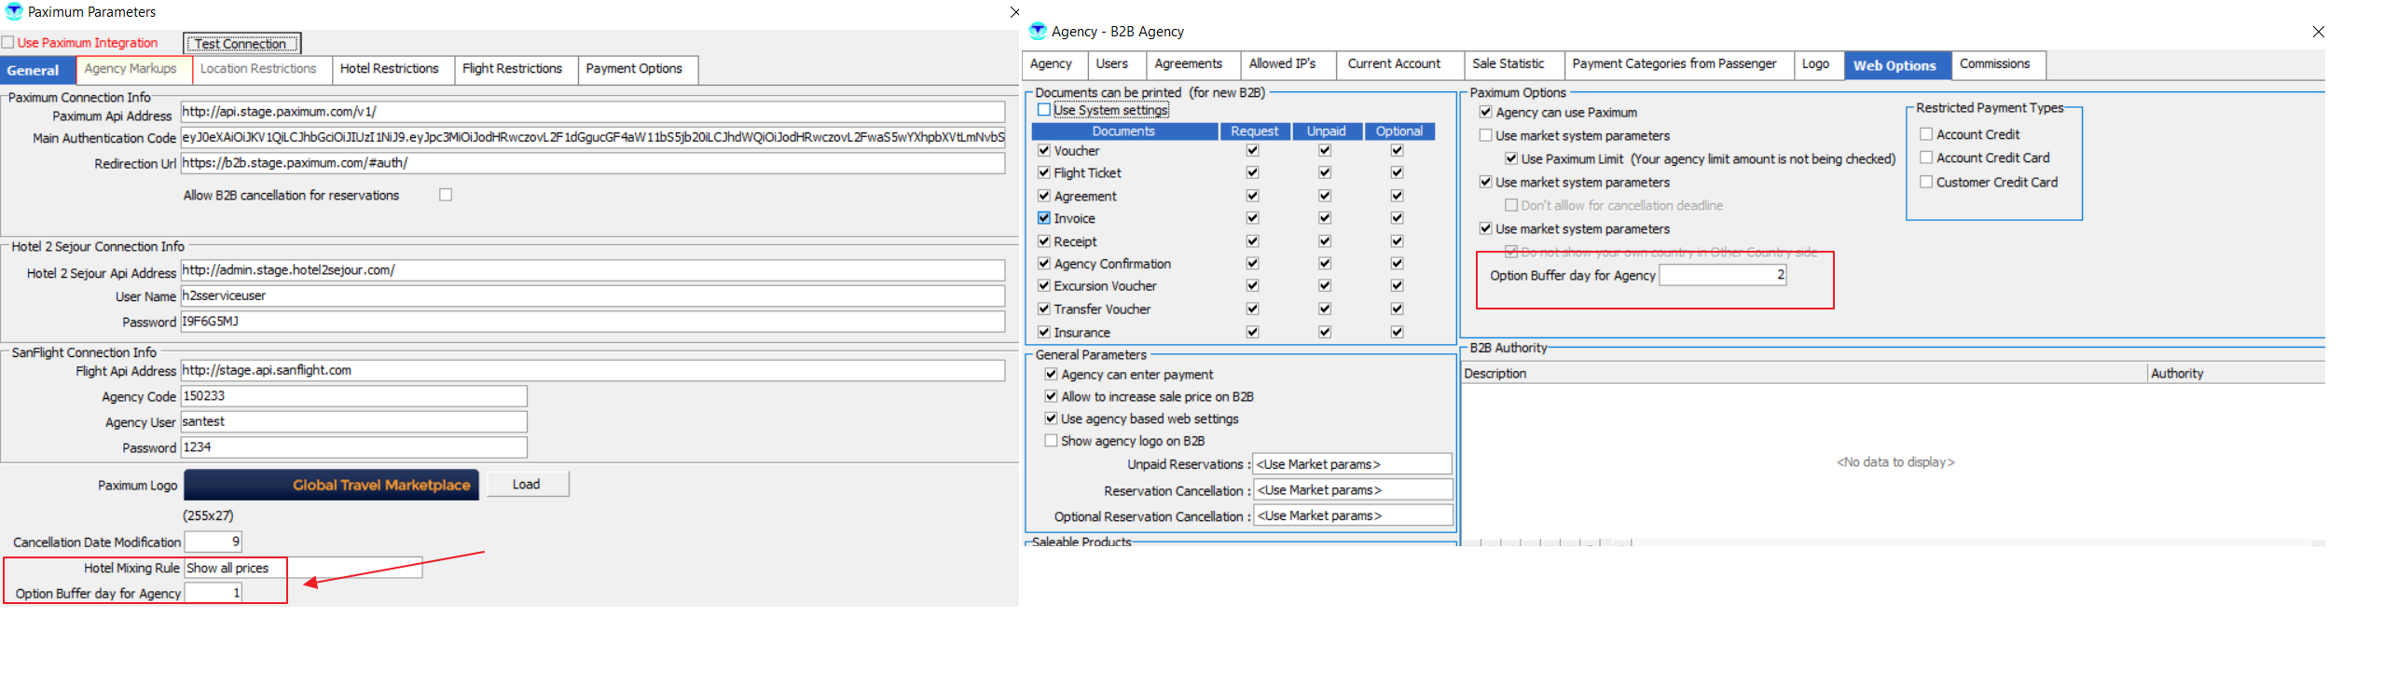Click the Agency - B2B Agency window icon

pyautogui.click(x=1038, y=32)
